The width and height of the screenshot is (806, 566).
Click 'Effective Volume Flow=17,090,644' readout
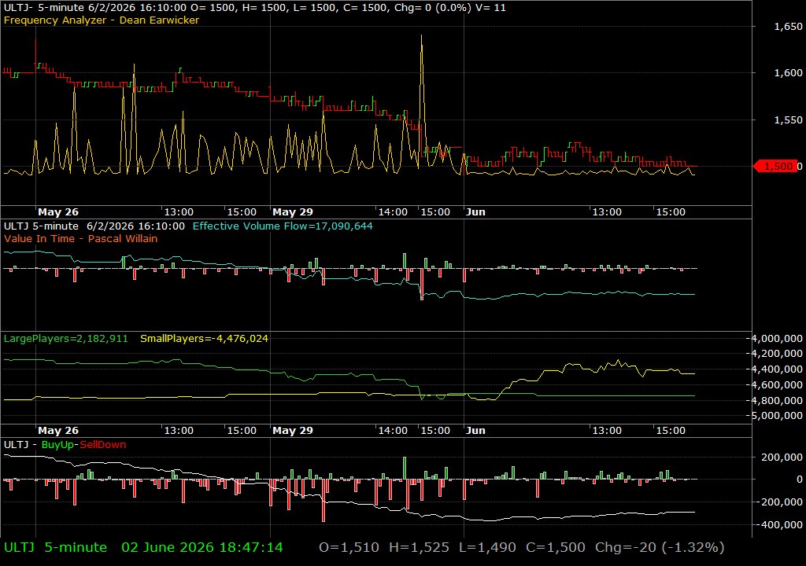(283, 226)
